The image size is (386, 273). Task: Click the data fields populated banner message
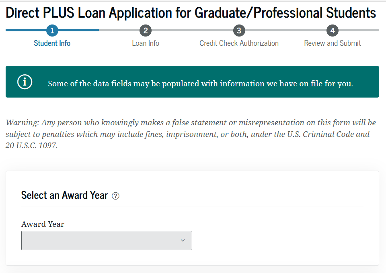(200, 84)
